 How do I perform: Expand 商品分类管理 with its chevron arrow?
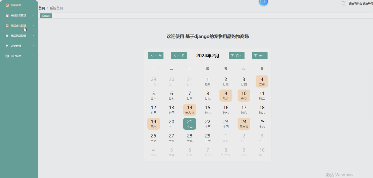[34, 15]
